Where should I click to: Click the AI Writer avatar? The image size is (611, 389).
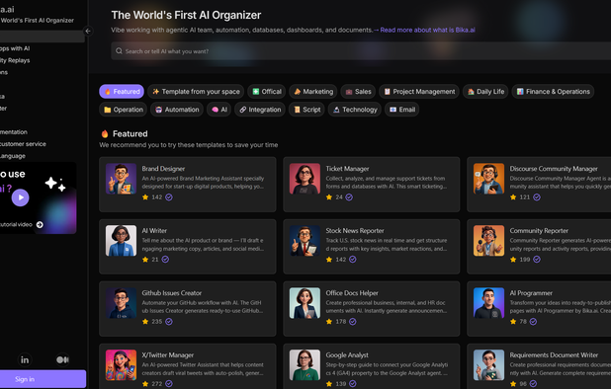pyautogui.click(x=121, y=240)
